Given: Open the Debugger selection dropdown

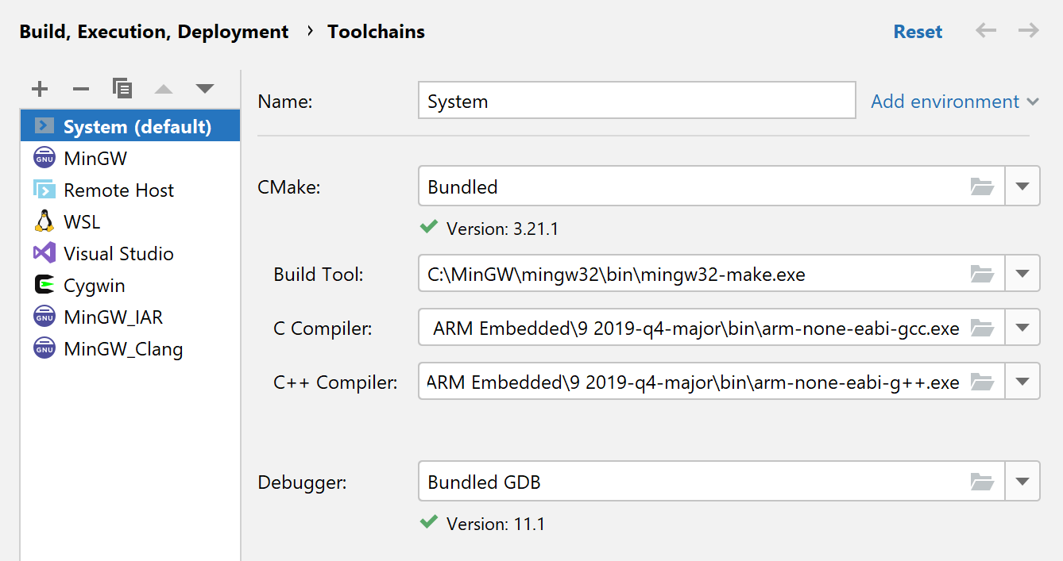Looking at the screenshot, I should 1023,481.
